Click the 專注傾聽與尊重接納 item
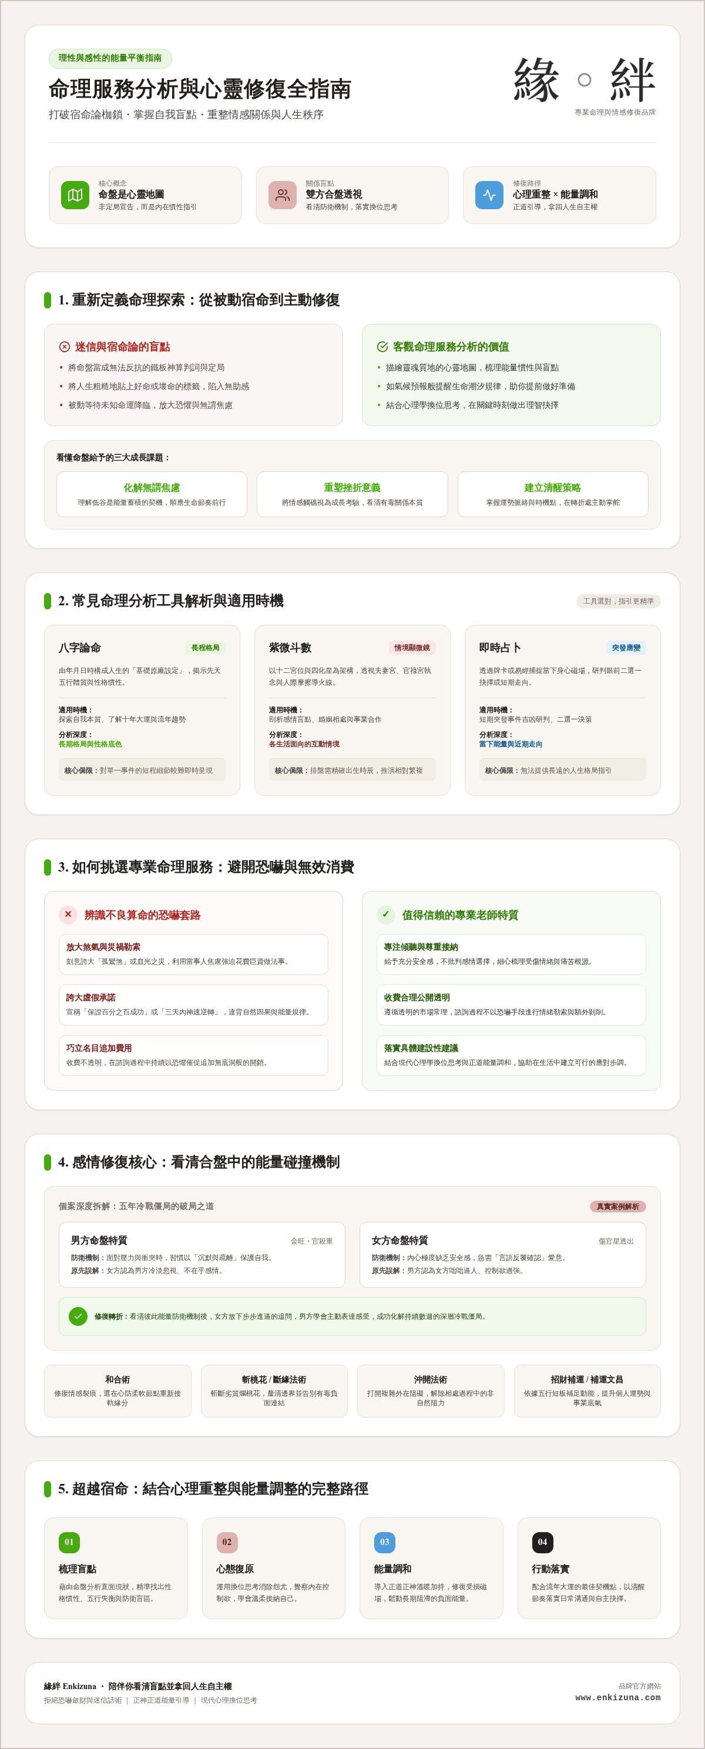The image size is (705, 1749). (x=511, y=954)
